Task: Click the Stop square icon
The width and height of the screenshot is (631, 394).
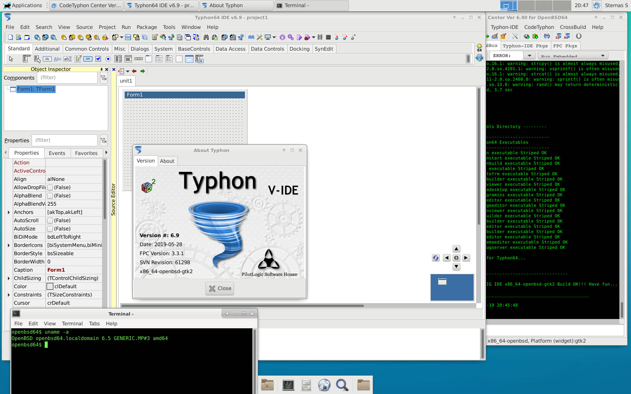Action: pyautogui.click(x=328, y=37)
